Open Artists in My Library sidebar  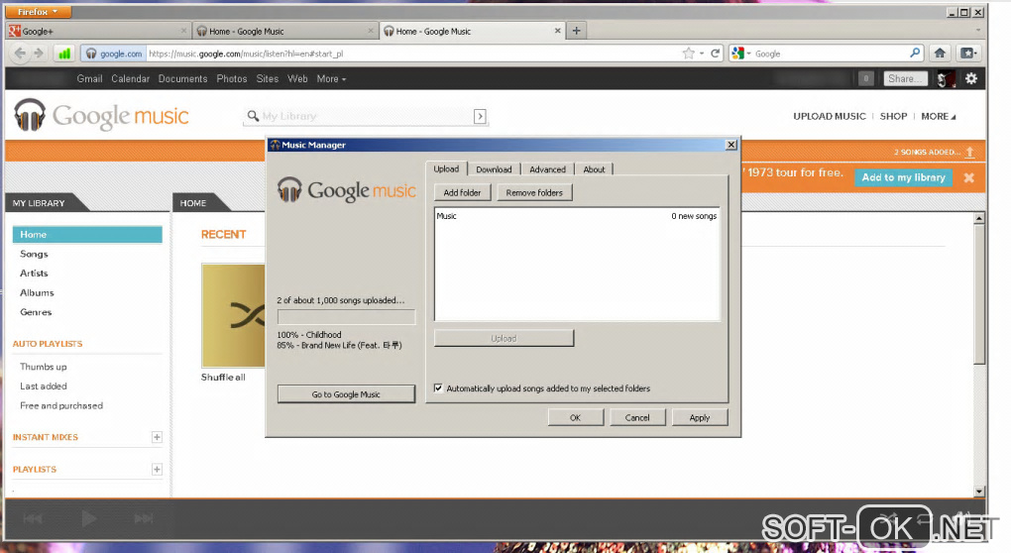tap(34, 274)
